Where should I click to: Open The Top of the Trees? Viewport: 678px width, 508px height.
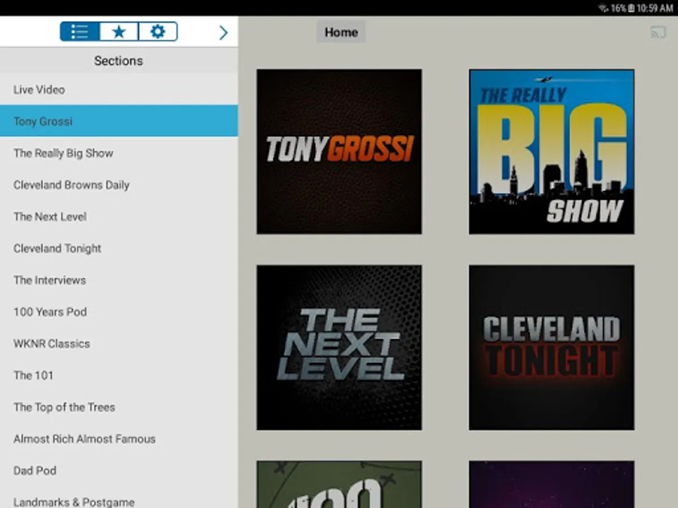pyautogui.click(x=119, y=407)
